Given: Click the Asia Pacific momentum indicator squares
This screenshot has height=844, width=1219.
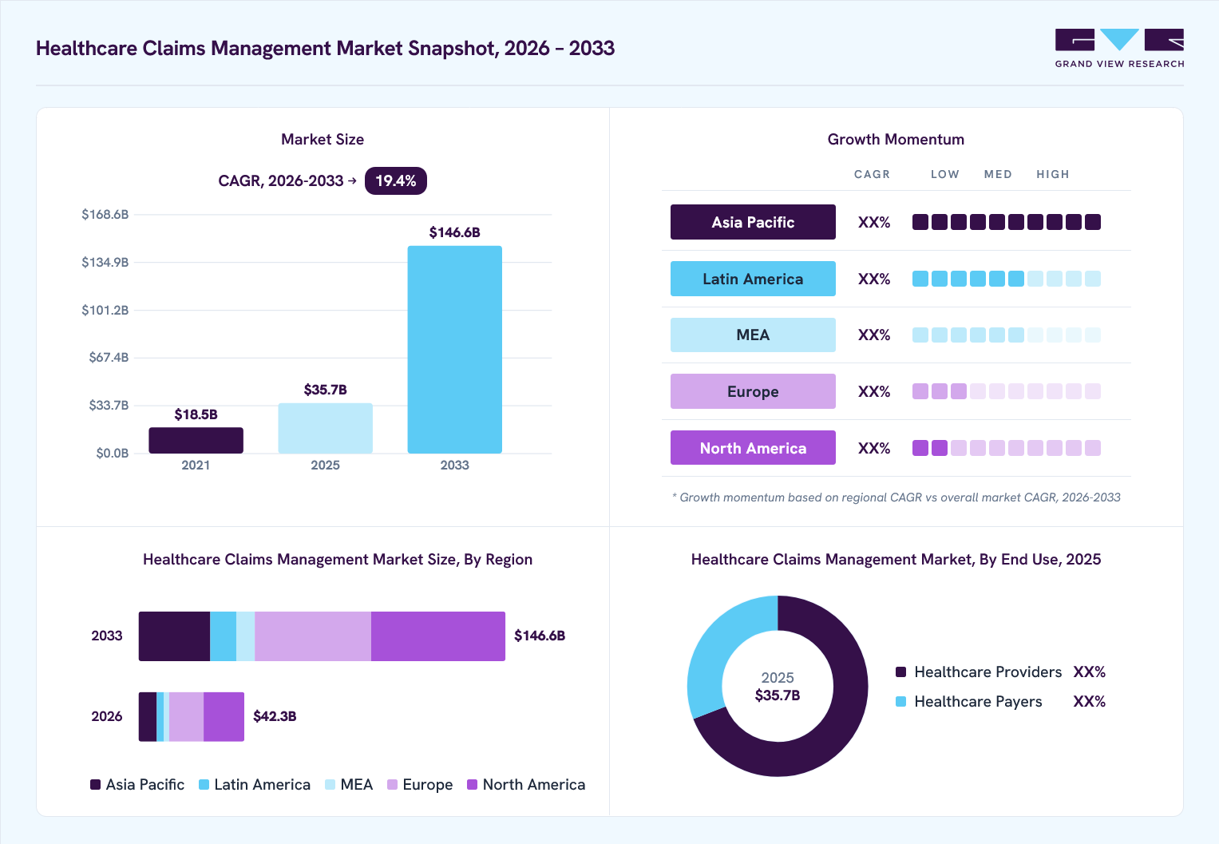Looking at the screenshot, I should point(1007,222).
